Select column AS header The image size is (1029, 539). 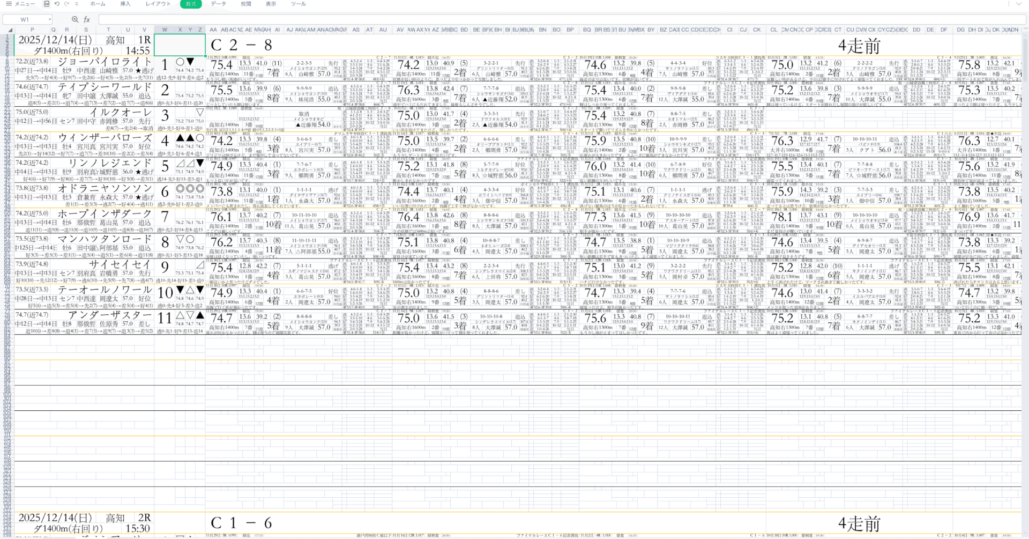(x=356, y=30)
